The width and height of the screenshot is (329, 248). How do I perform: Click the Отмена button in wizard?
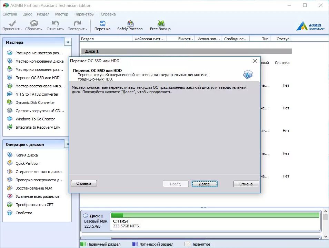246,184
